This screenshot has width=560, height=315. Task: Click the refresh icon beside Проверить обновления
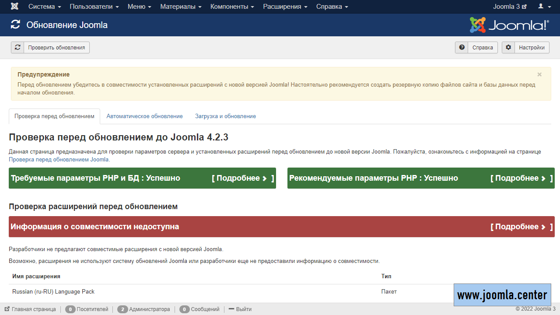[17, 47]
